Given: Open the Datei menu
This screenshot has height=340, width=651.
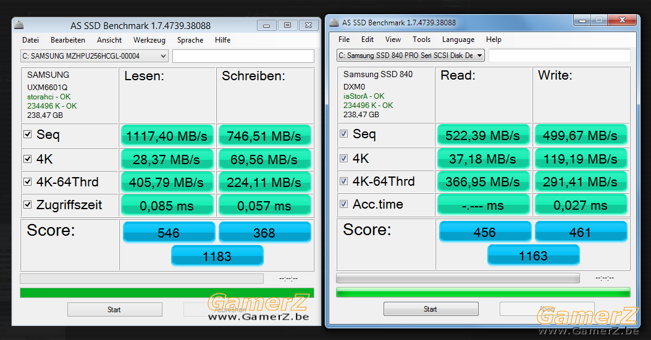Looking at the screenshot, I should tap(31, 40).
